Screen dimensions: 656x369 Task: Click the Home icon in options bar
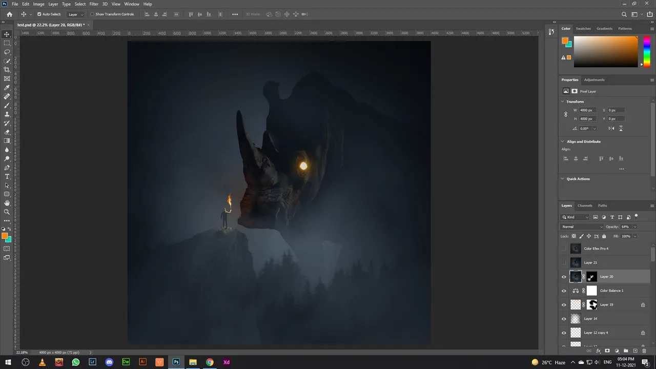point(9,14)
